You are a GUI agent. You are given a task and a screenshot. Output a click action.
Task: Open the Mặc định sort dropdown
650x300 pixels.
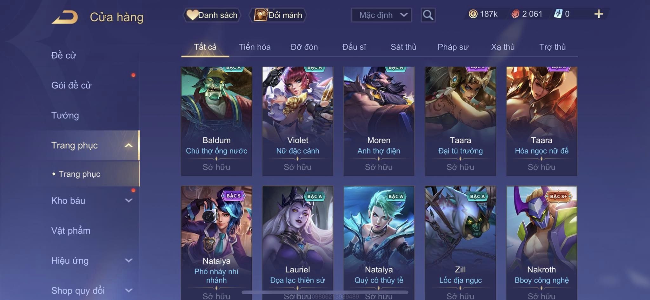pyautogui.click(x=381, y=15)
